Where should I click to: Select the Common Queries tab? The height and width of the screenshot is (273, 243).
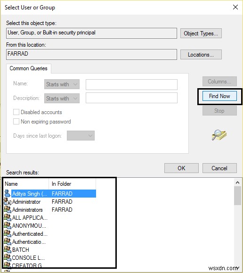pyautogui.click(x=29, y=68)
